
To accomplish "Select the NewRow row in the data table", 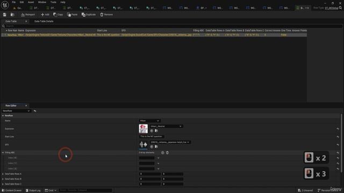I will (x=154, y=35).
